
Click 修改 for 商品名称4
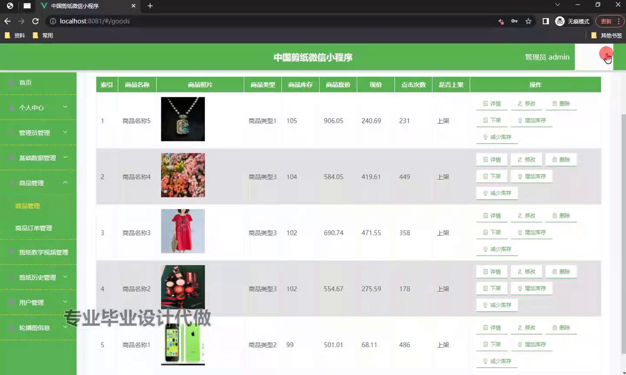tap(526, 160)
